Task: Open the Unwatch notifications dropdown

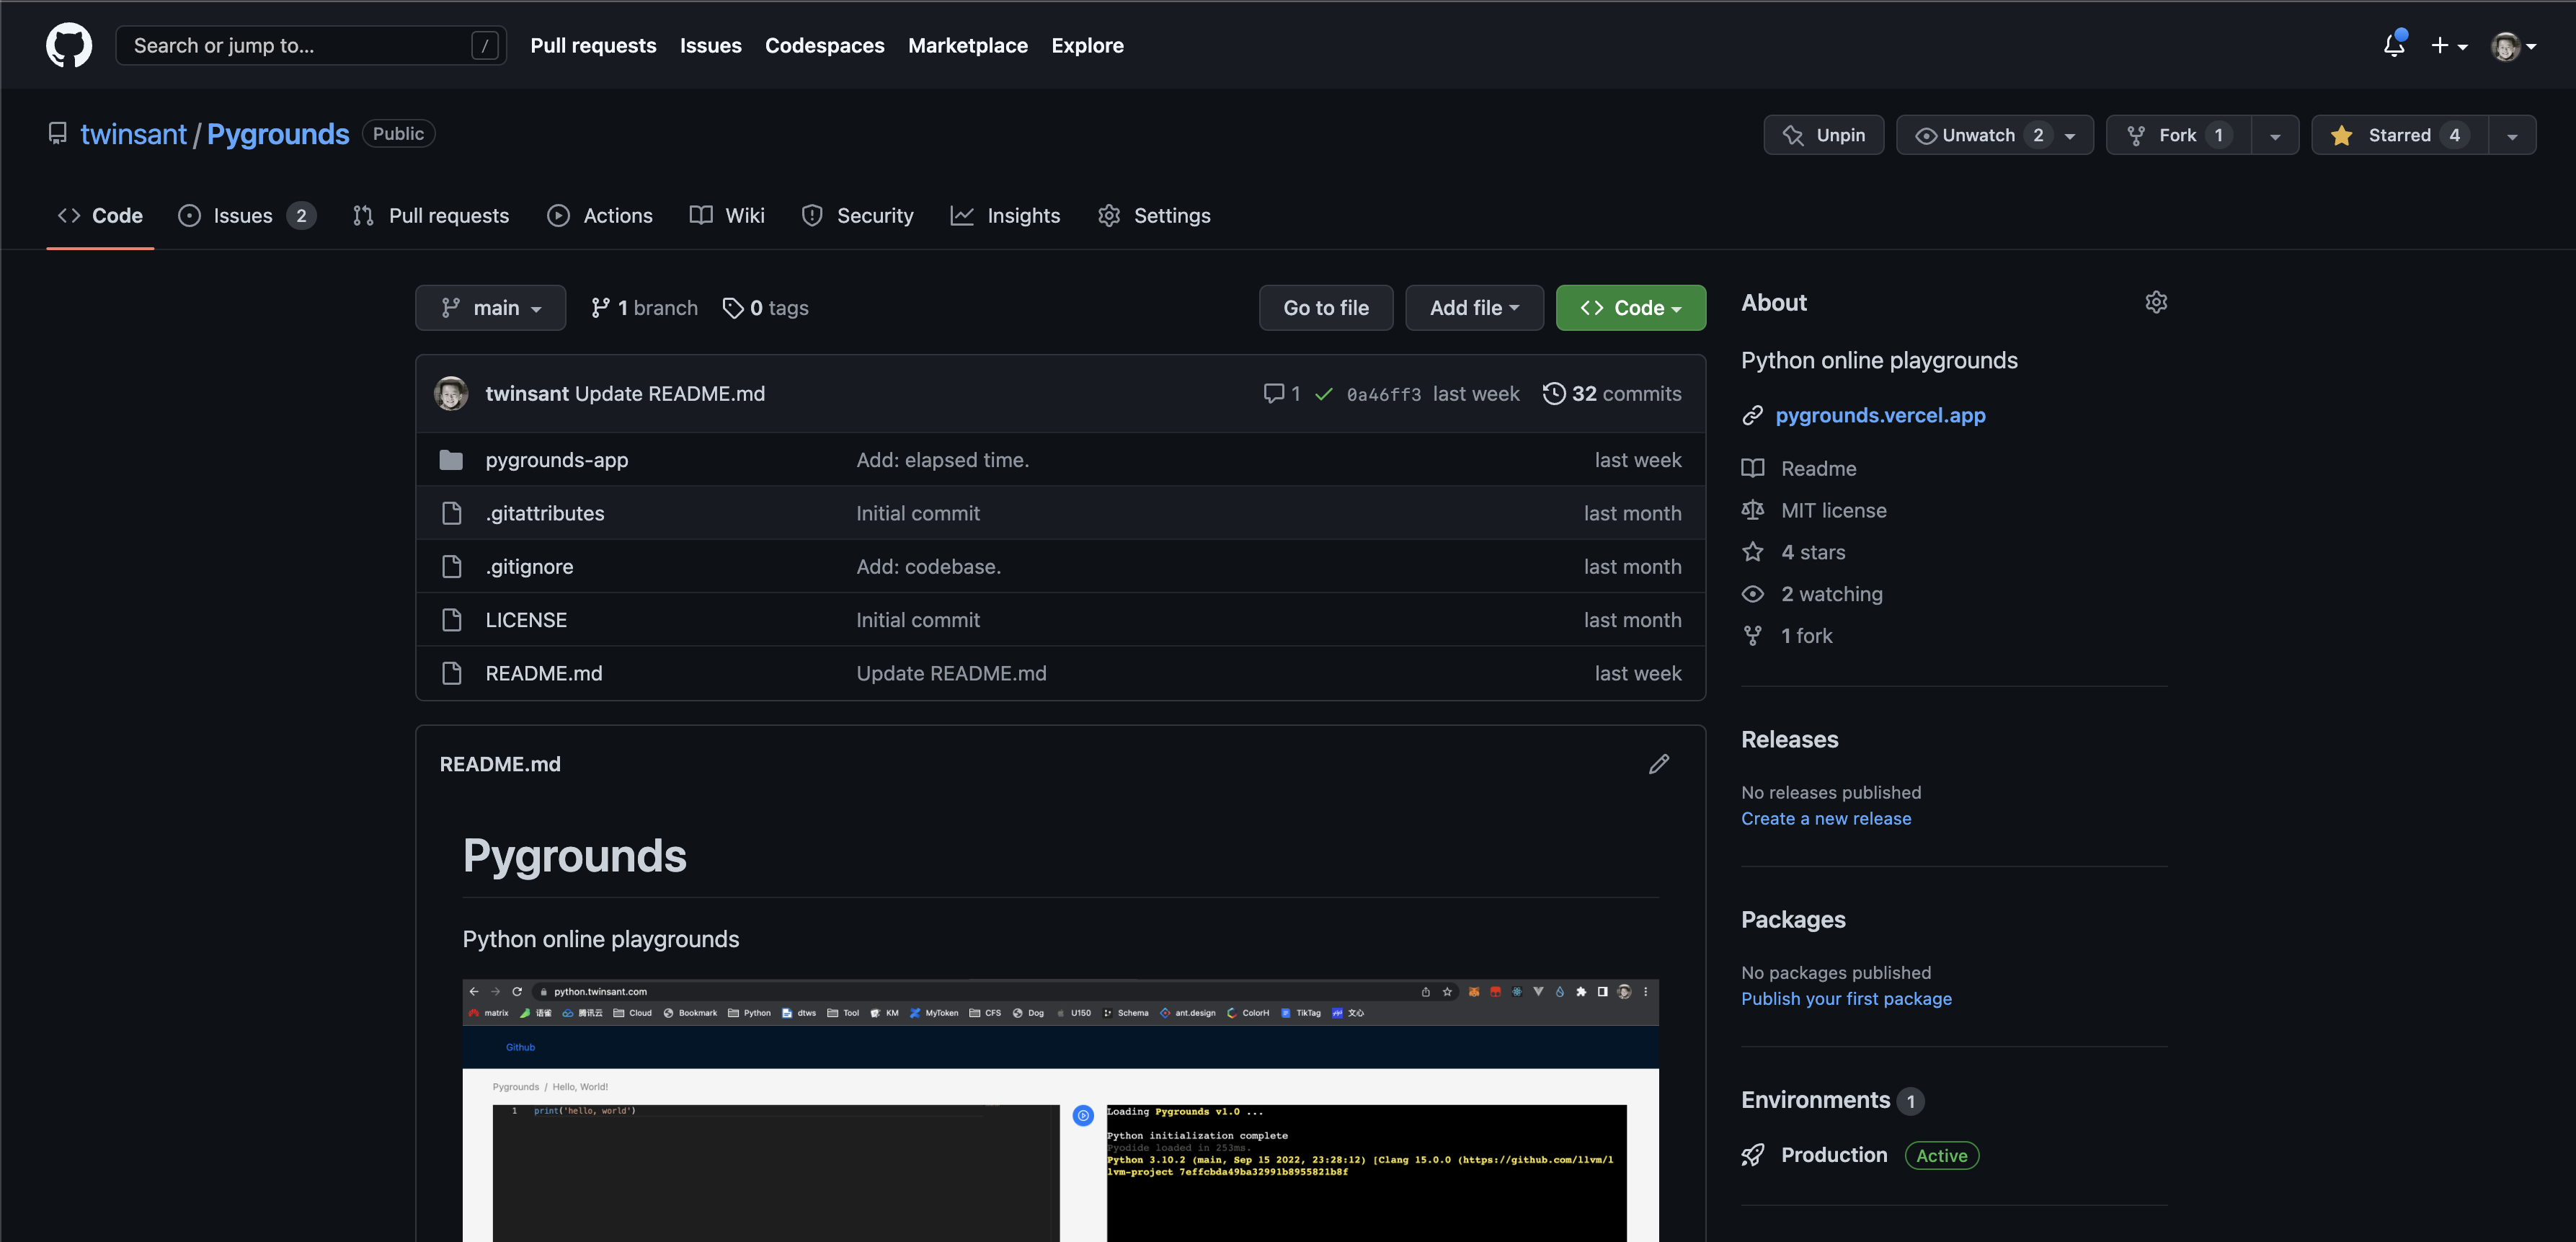Action: (x=1994, y=135)
